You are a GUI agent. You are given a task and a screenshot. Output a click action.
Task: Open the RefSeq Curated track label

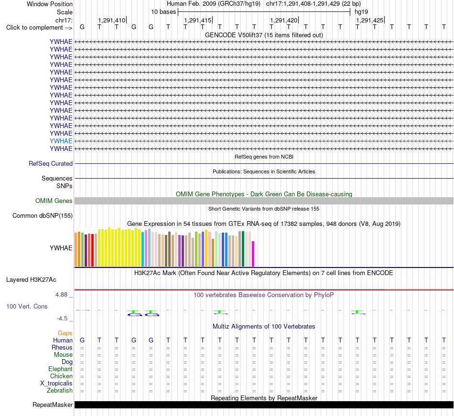click(x=51, y=163)
